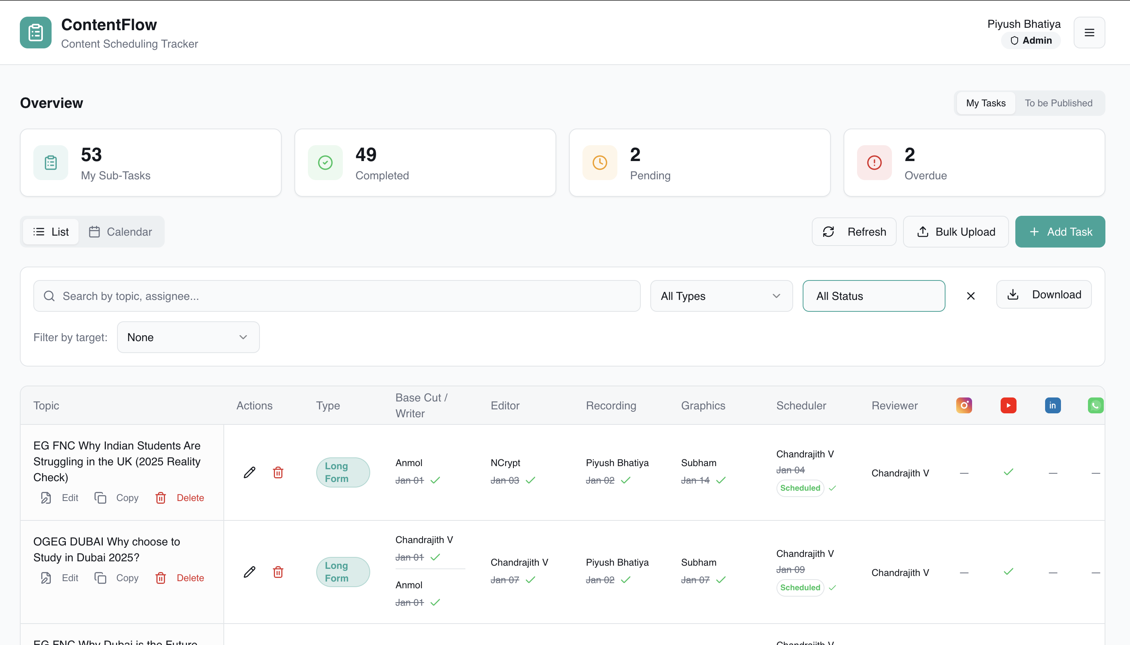Viewport: 1130px width, 645px height.
Task: Click the Completed checkmark circle icon
Action: [325, 163]
